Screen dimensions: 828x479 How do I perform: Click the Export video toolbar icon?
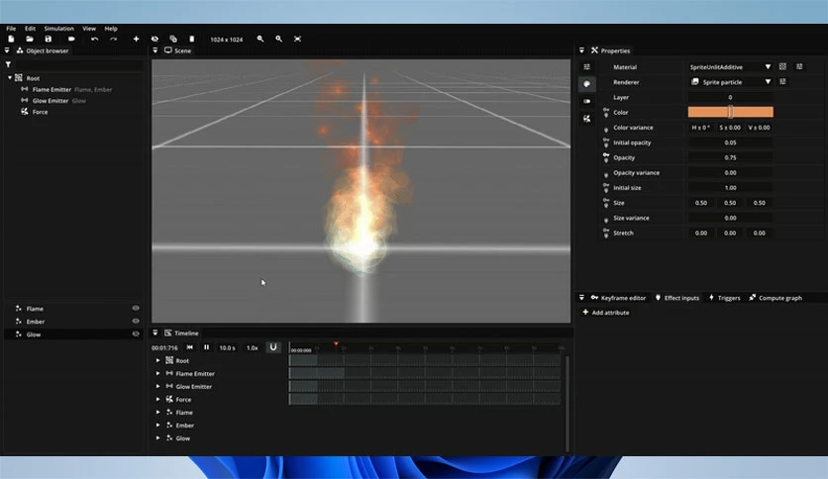(71, 39)
